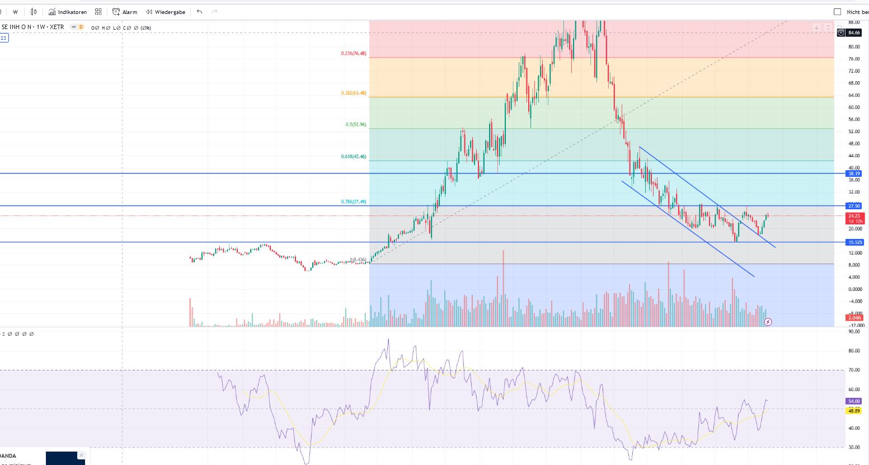
Task: Select the 0.236(76.48) Fibonacci level label
Action: 354,54
